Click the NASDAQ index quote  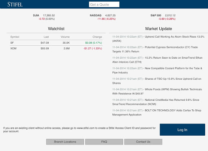[x=103, y=17]
